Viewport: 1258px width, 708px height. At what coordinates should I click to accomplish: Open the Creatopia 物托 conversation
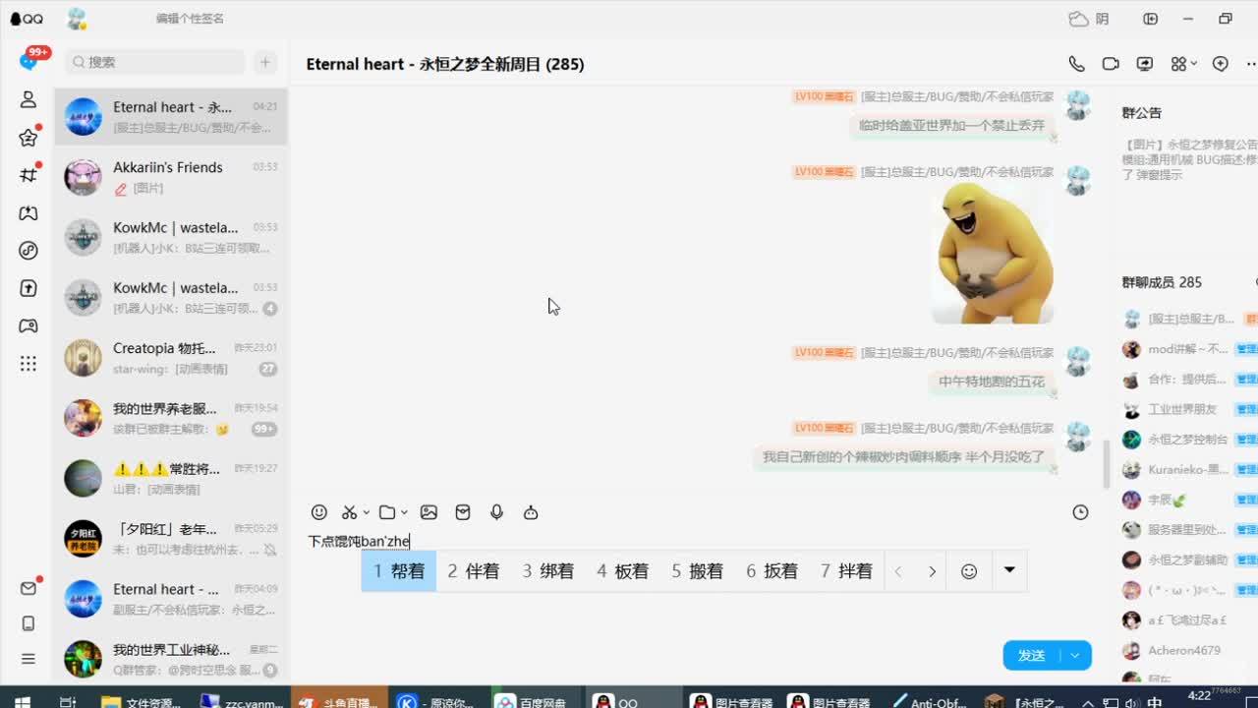pyautogui.click(x=171, y=358)
